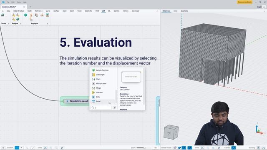Select the Reference tab in viewport panel
The height and width of the screenshot is (150, 267).
coord(166,11)
